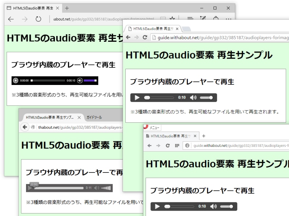Open the Opera メニュー menu button
Screen dimensions: 289x216
click(152, 127)
